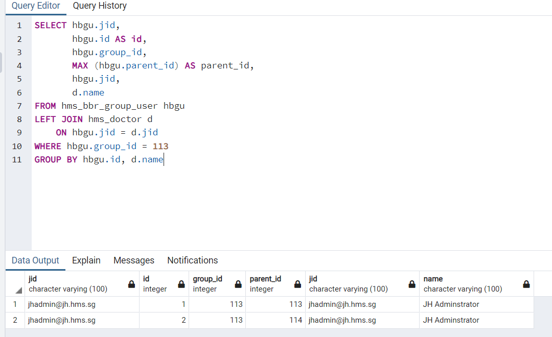Switch to the Query History tab

99,6
